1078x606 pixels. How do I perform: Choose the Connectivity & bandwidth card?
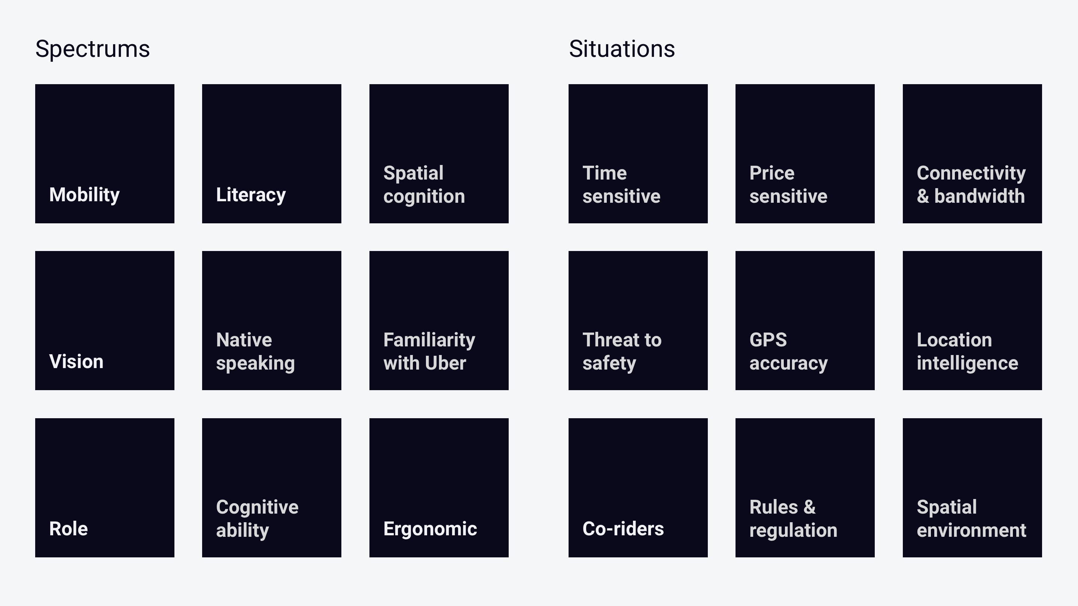tap(972, 153)
